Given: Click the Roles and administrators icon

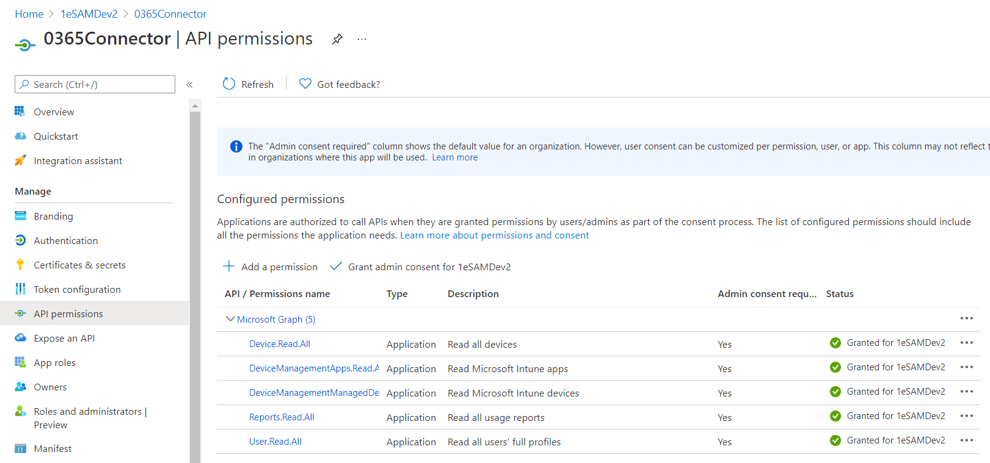Looking at the screenshot, I should pyautogui.click(x=20, y=411).
